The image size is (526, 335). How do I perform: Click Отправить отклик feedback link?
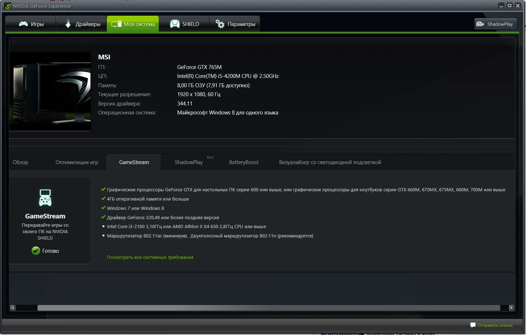[x=495, y=325]
